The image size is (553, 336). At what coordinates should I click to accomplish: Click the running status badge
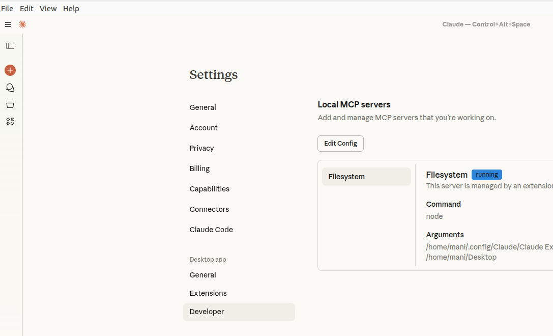pyautogui.click(x=486, y=174)
